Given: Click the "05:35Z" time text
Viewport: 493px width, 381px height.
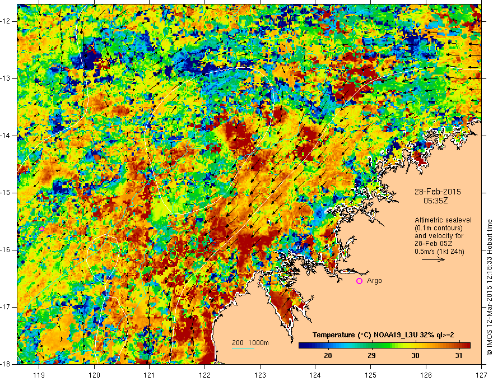Looking at the screenshot, I should [x=435, y=201].
